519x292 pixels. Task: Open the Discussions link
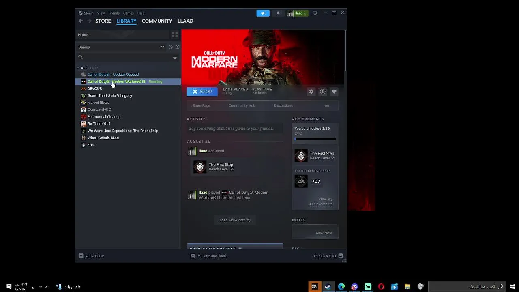coord(283,106)
